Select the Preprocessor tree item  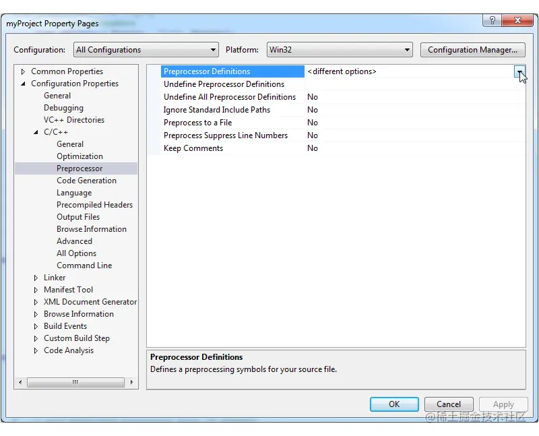(80, 168)
